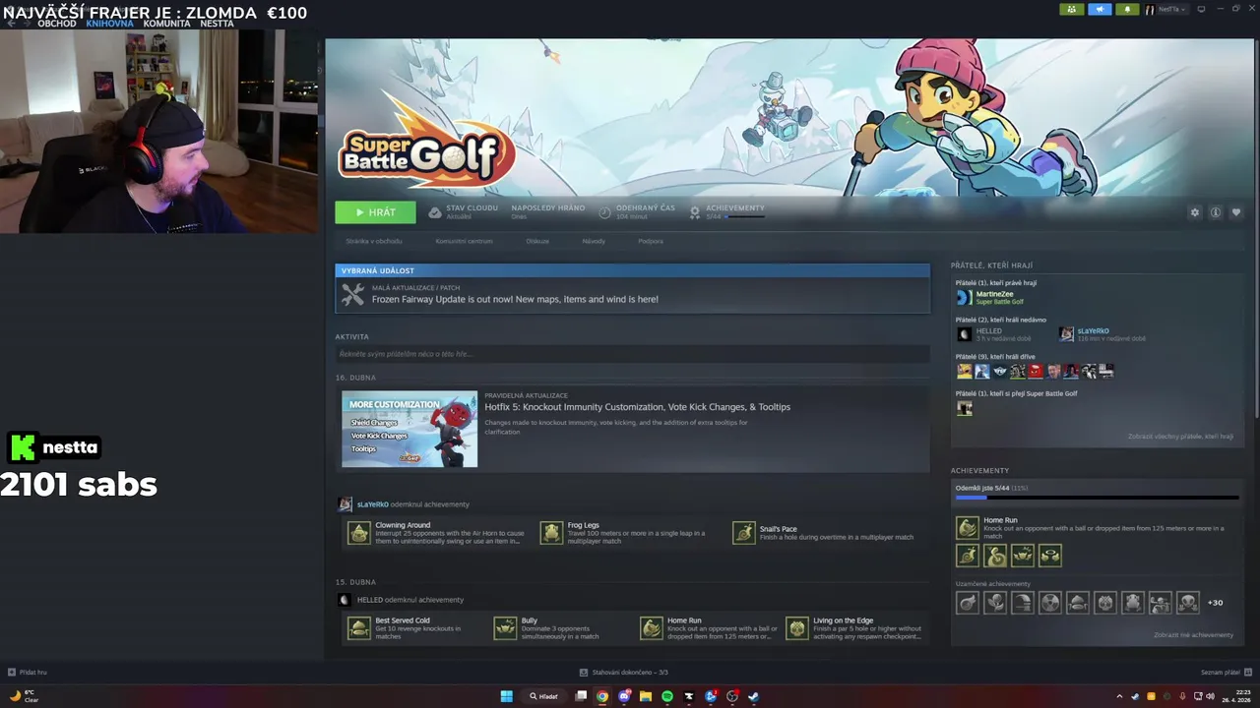Click the Bully achievement icon
Screen dimensions: 1260x708
click(505, 628)
